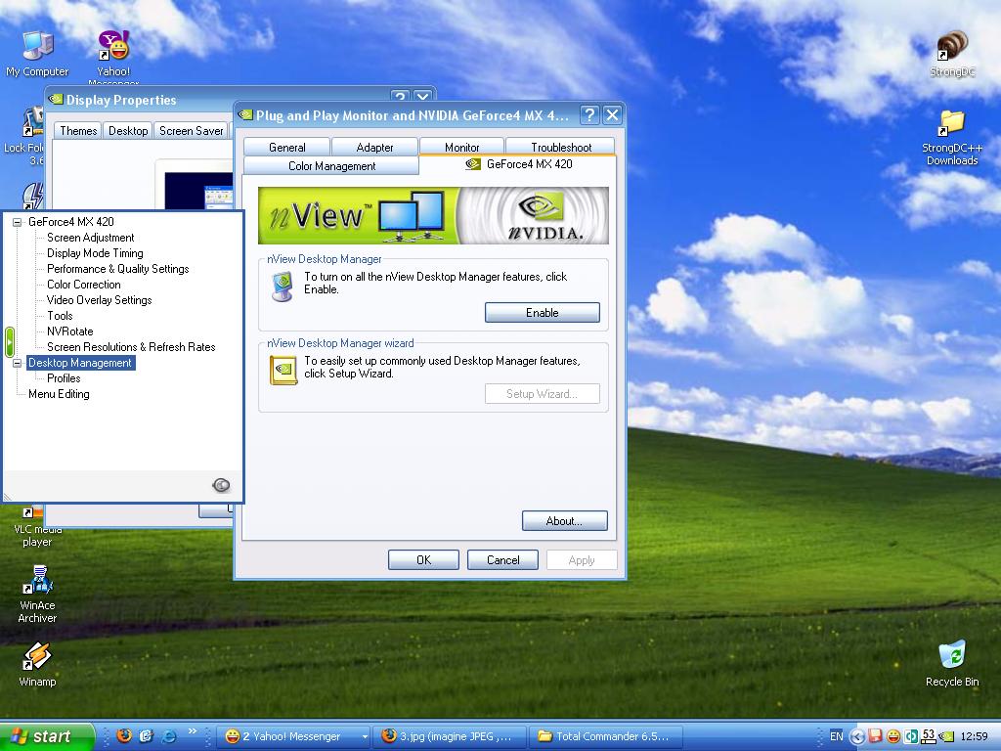Select Screen Adjustment in the tree

tap(91, 238)
